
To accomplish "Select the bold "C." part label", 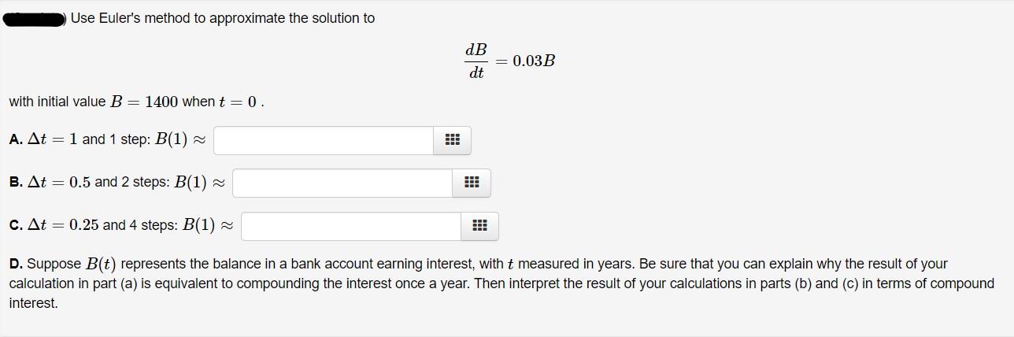I will (x=16, y=225).
